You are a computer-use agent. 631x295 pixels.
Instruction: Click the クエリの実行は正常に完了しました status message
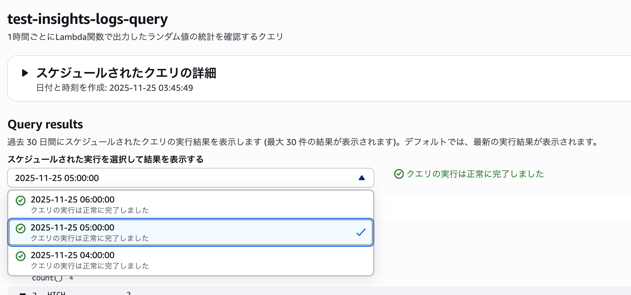pos(474,174)
